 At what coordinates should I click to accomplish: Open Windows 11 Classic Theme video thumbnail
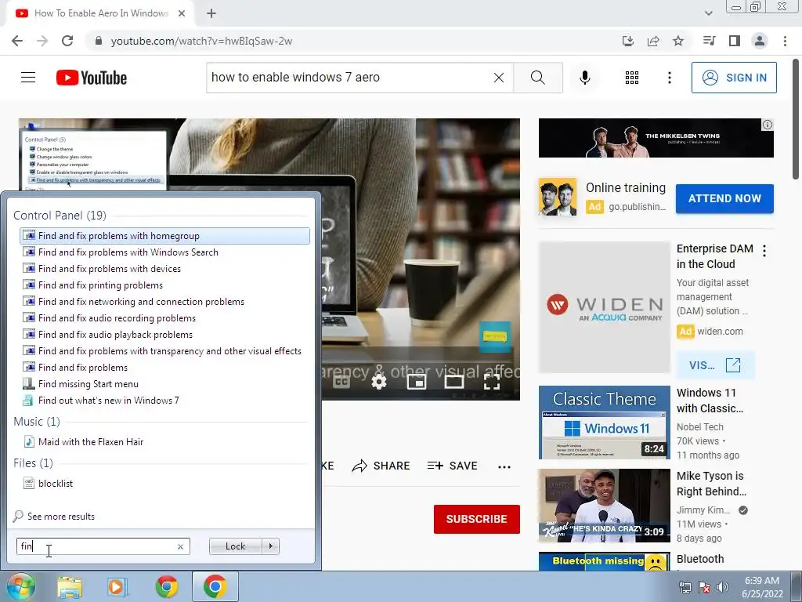[x=604, y=422]
